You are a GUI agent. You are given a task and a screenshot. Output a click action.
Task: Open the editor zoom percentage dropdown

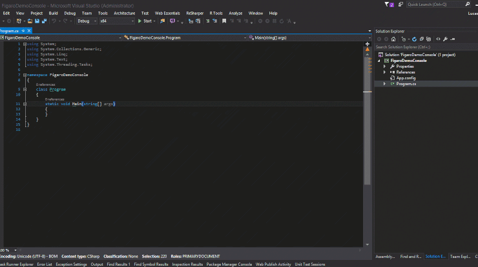[16, 250]
